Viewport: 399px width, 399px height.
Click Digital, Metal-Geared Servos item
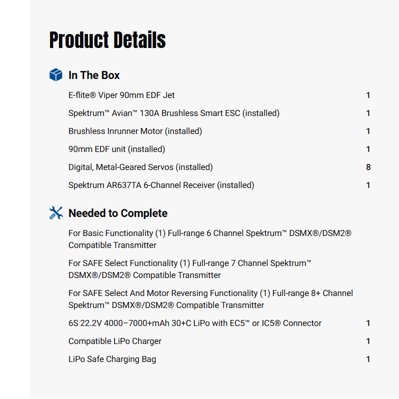[x=140, y=167]
